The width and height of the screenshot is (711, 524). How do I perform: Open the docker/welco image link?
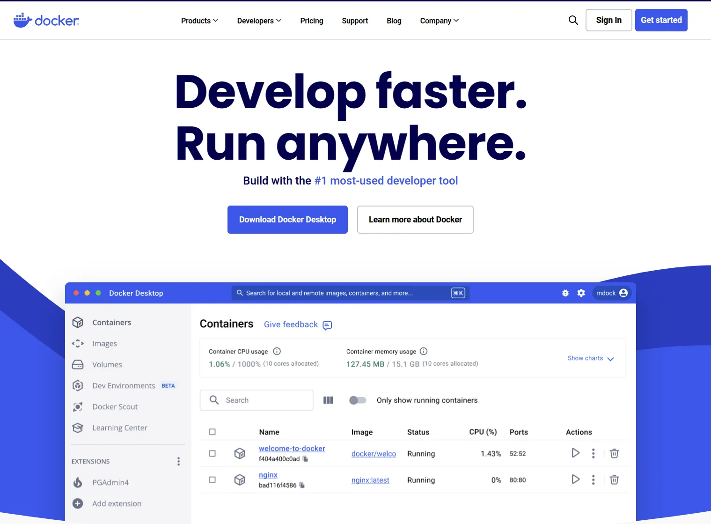click(374, 454)
